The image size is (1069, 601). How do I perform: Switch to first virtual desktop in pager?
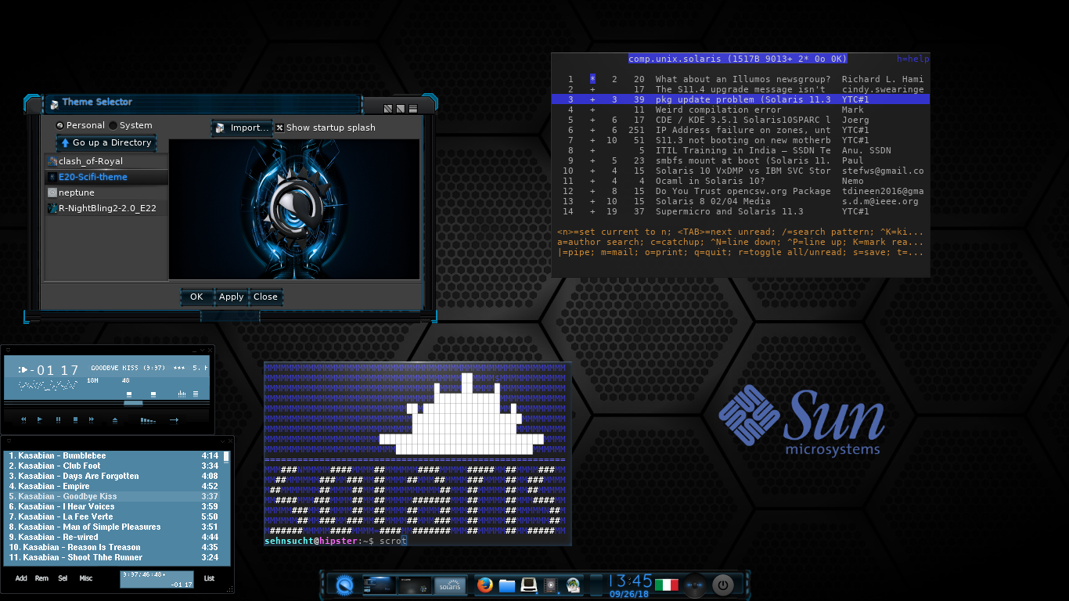(380, 585)
